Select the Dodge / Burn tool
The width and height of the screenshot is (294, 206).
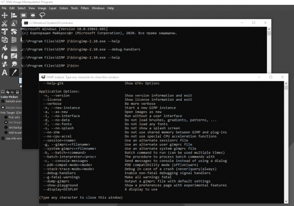14,64
